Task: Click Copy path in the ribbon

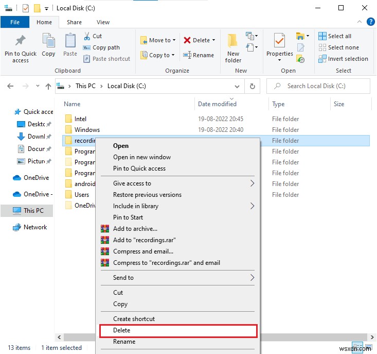Action: [x=101, y=47]
